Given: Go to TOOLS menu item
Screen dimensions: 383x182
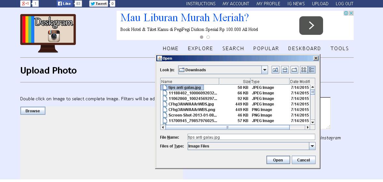Looking at the screenshot, I should [x=339, y=49].
